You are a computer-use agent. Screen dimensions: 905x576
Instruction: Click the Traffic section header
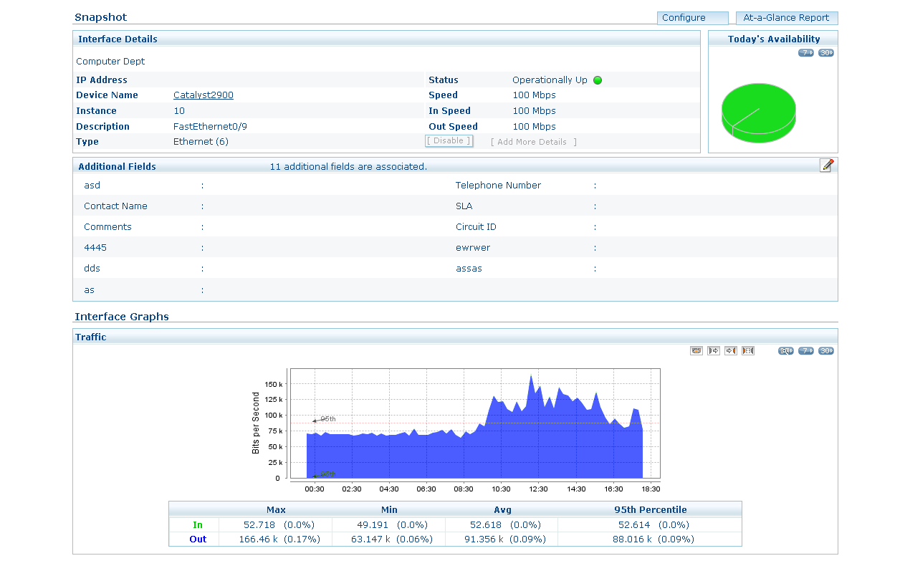coord(92,337)
